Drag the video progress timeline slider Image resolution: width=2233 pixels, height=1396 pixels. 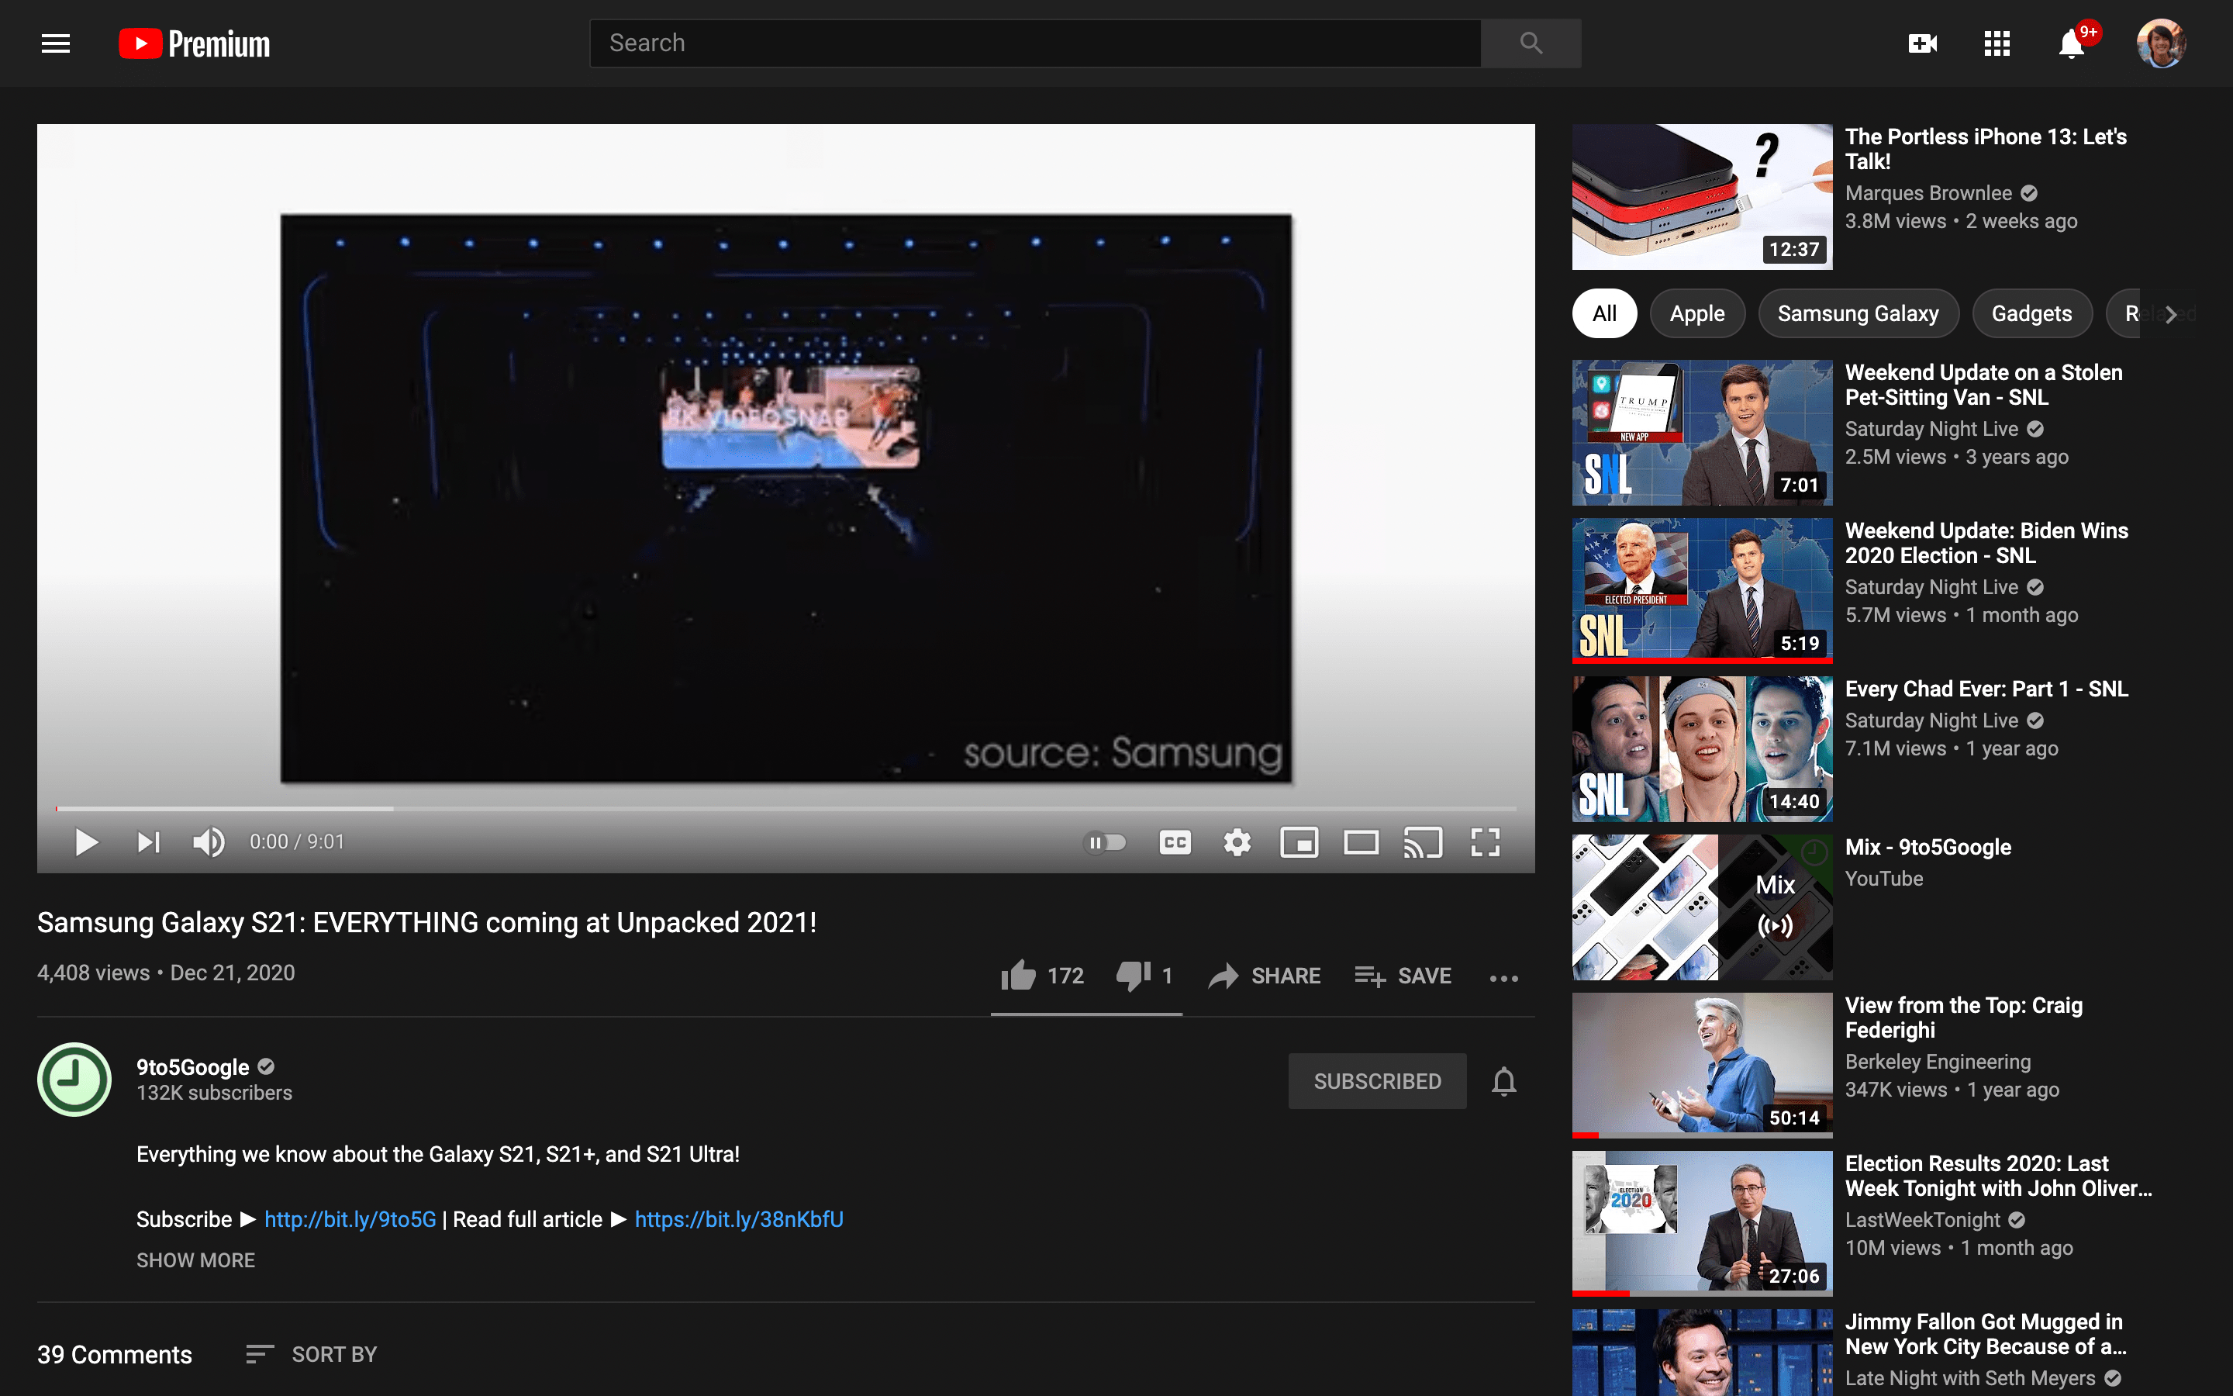57,807
